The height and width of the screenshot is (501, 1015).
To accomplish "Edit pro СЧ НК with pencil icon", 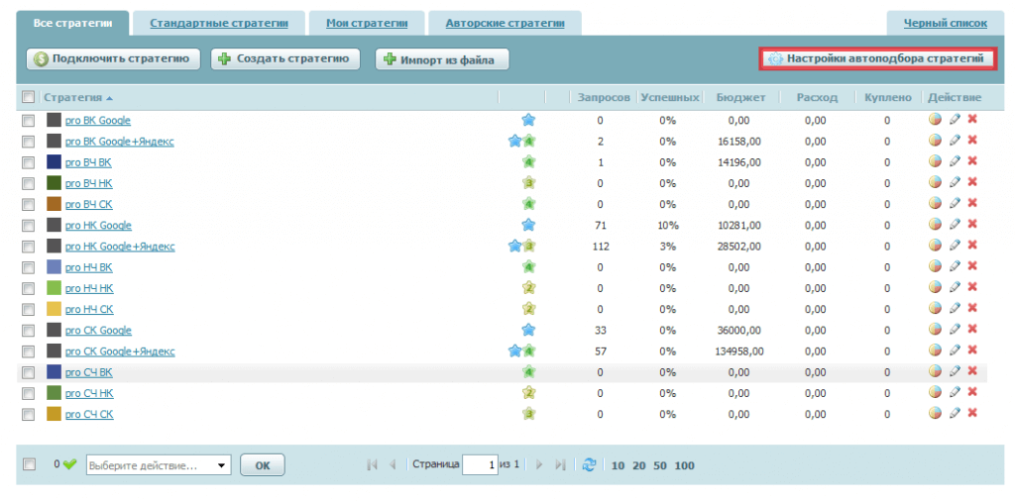I will point(955,392).
